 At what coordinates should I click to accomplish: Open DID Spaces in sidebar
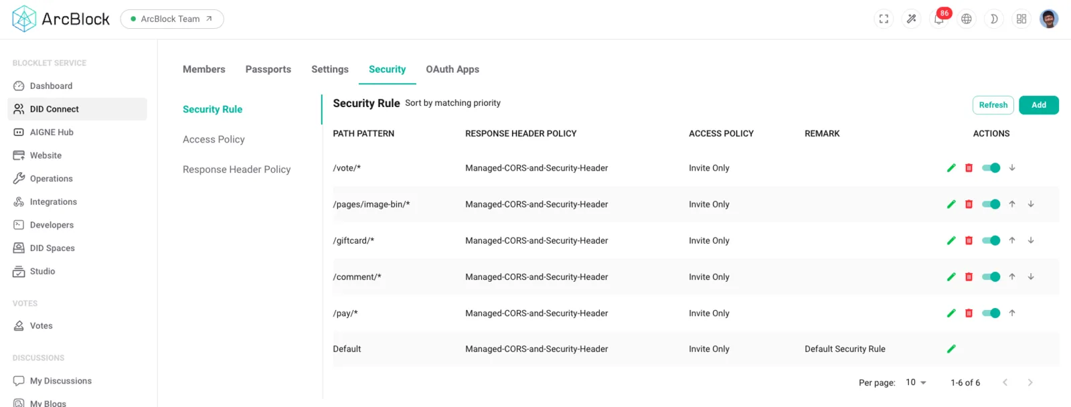[x=77, y=248]
